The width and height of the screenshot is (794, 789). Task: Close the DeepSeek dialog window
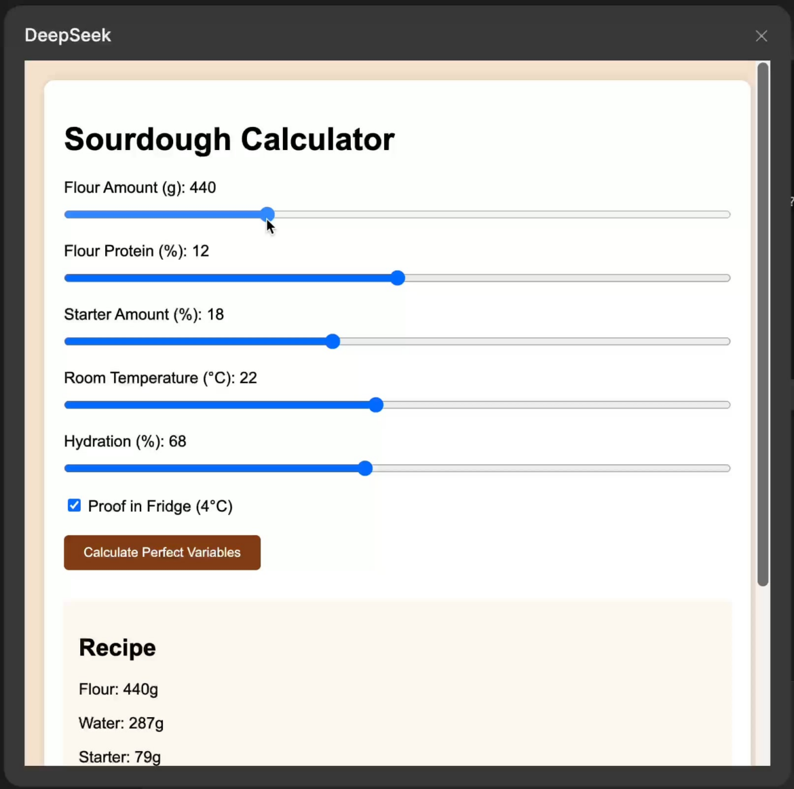click(761, 35)
